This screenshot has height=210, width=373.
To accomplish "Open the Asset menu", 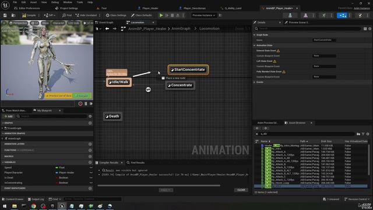I will [x=33, y=2].
